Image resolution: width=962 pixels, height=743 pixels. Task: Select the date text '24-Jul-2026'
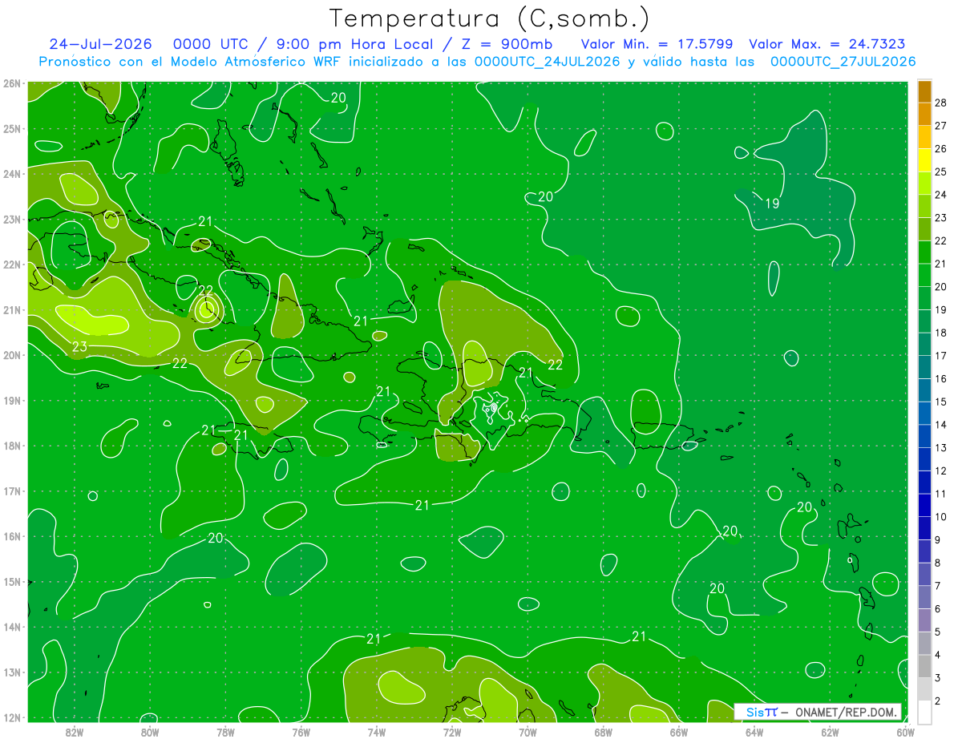(100, 44)
